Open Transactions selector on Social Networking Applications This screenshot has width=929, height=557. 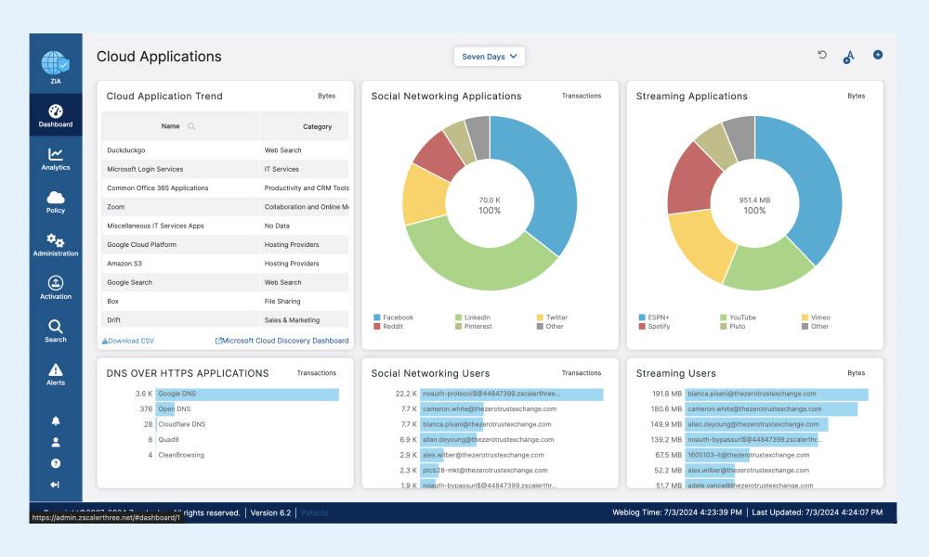582,96
